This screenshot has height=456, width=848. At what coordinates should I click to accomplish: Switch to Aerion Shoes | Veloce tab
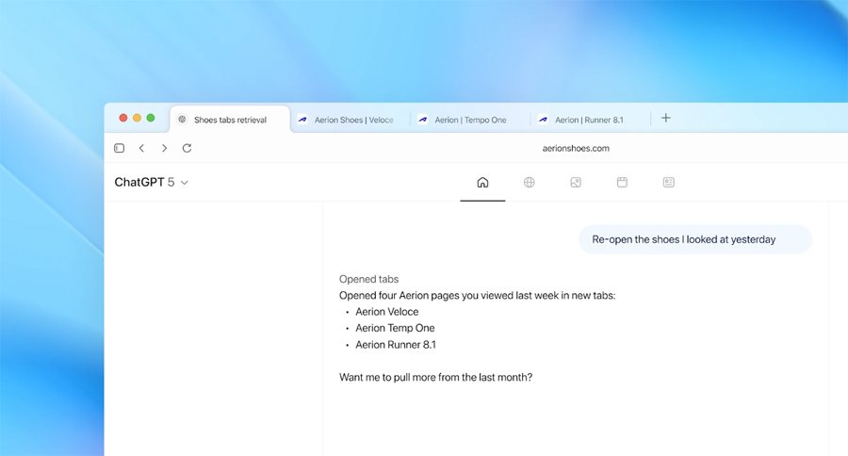[351, 120]
